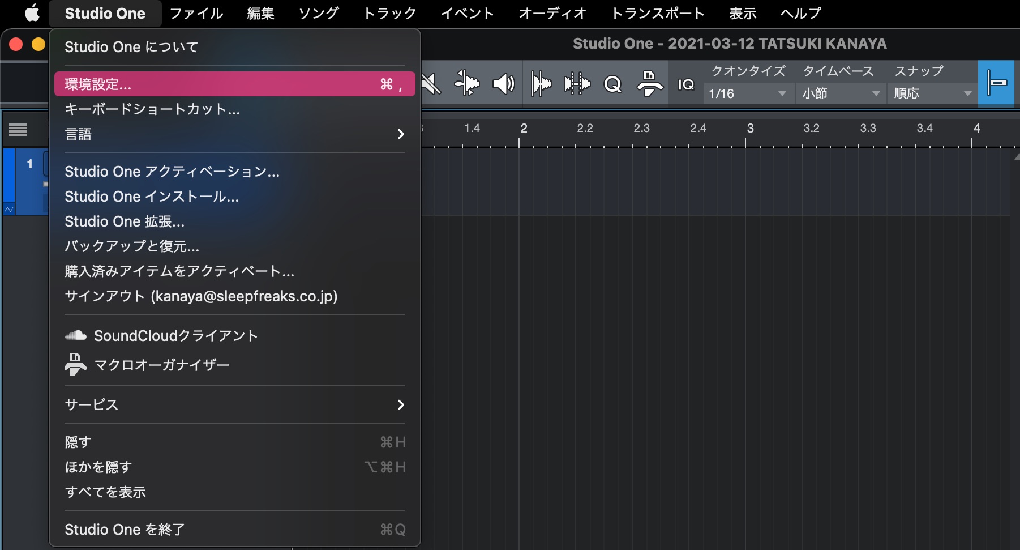Image resolution: width=1020 pixels, height=550 pixels.
Task: Click bar 4 on the timeline ruler
Action: click(x=976, y=129)
